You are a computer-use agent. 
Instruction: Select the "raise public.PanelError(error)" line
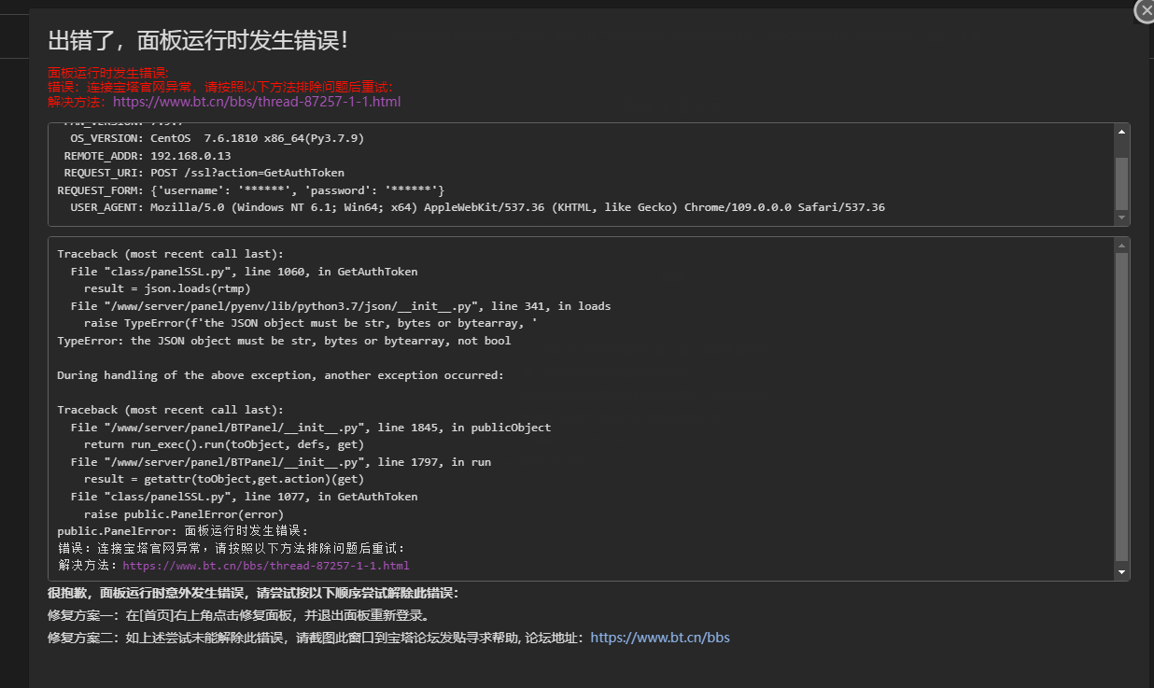pos(184,513)
